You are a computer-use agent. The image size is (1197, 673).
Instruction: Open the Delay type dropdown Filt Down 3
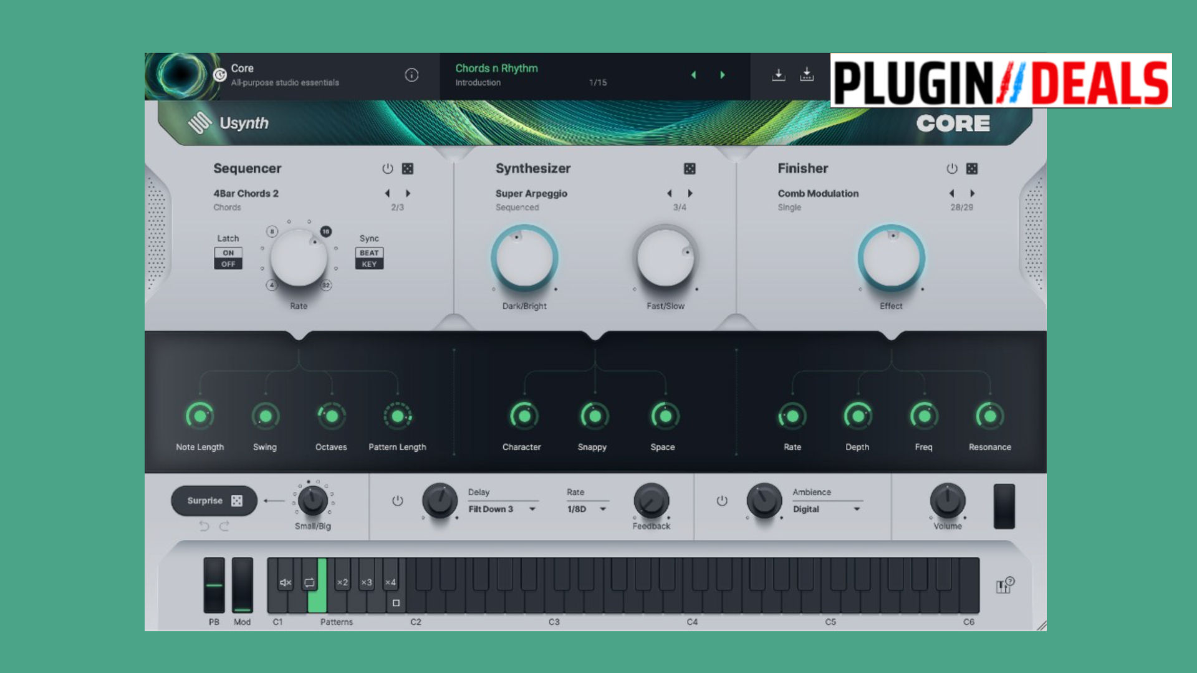pos(502,509)
